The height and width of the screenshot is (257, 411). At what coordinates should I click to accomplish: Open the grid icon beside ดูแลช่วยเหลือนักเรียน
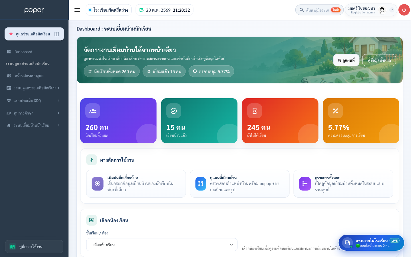[x=57, y=34]
